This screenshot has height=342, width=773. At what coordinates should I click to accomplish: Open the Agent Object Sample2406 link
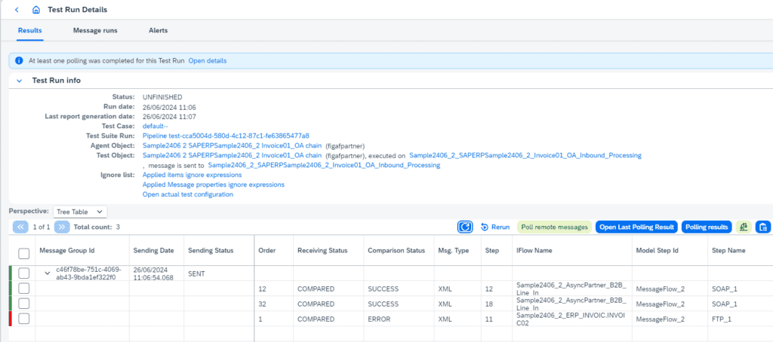coord(233,145)
